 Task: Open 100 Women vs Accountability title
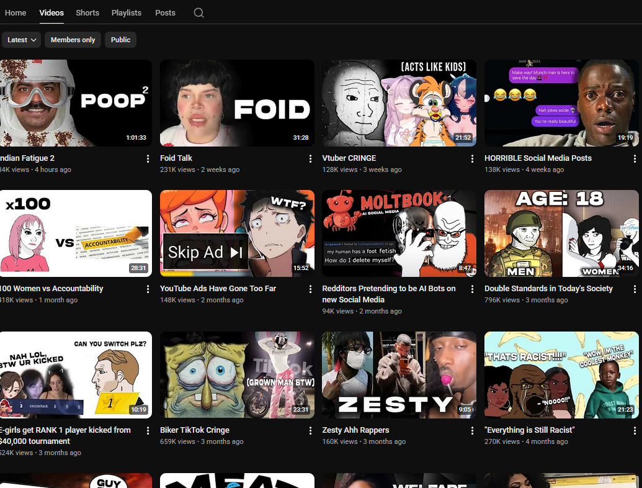(51, 289)
